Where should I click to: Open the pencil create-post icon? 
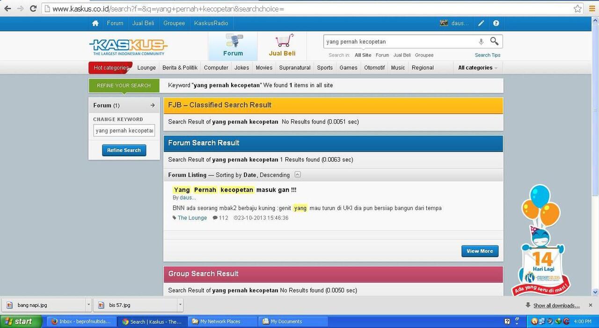(x=481, y=23)
